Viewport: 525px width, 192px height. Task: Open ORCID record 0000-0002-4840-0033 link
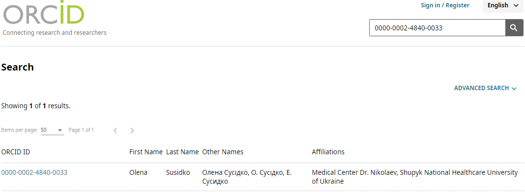(x=34, y=172)
